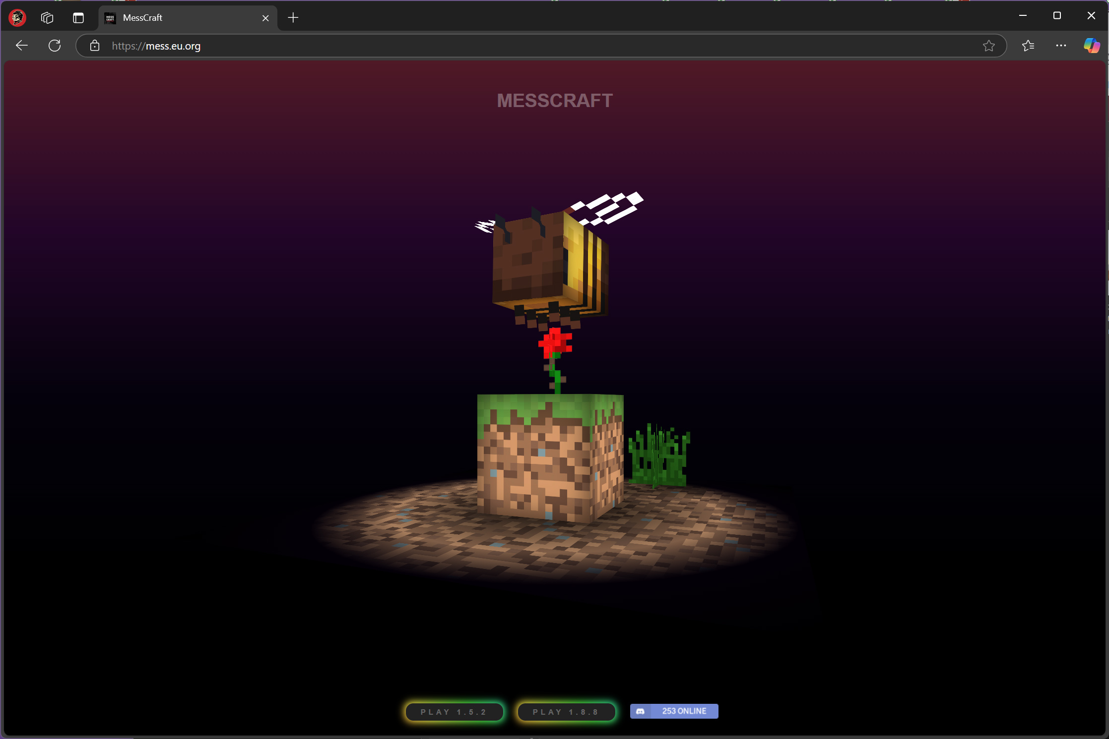Screen dimensions: 1109x739
Task: Open the workspaces icon
Action: [x=47, y=18]
